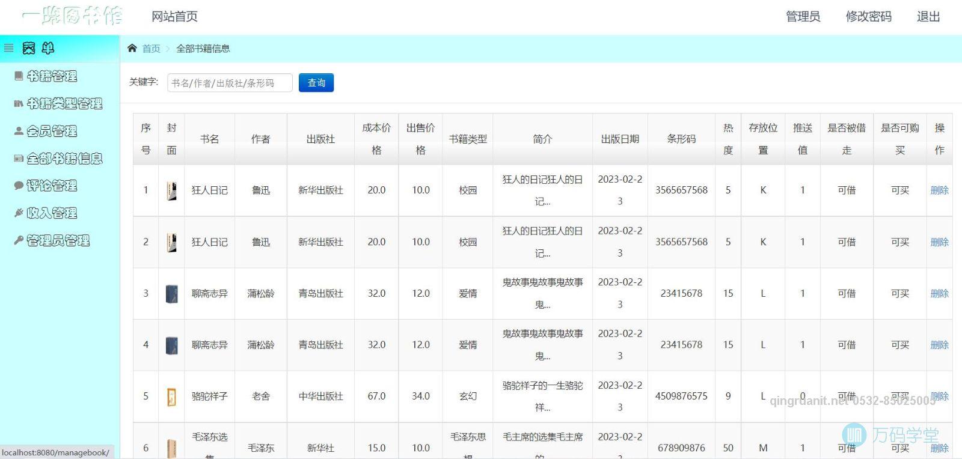This screenshot has width=962, height=459.
Task: Click cost price 67.0 in row 5
Action: point(376,396)
